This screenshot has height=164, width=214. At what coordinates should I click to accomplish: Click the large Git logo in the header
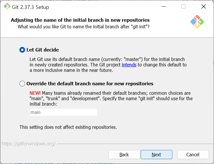click(x=197, y=22)
